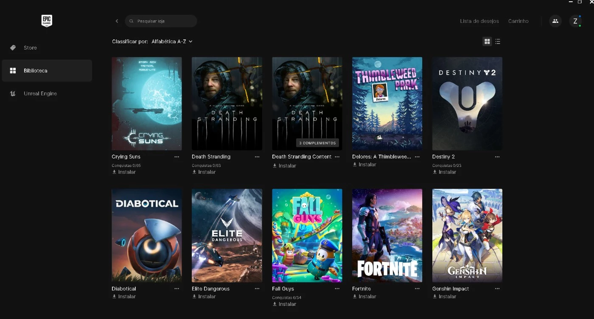This screenshot has height=319, width=594.
Task: Switch to grid view
Action: coord(487,42)
